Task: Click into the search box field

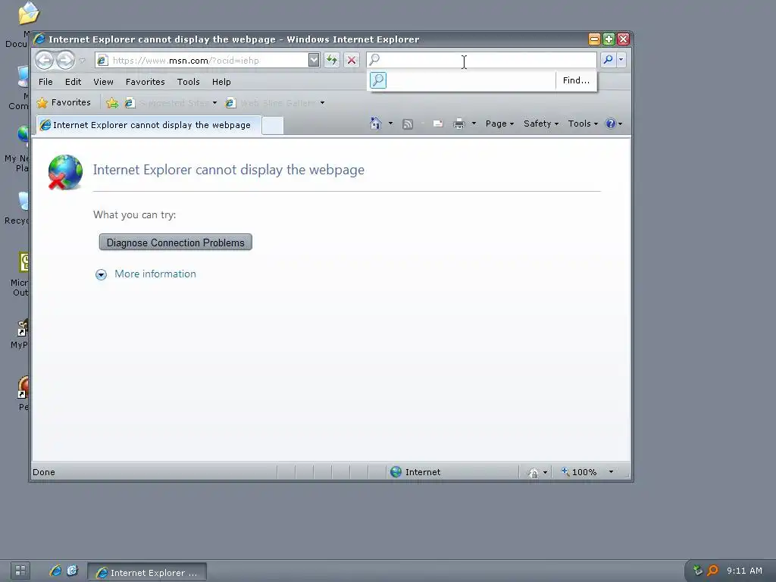Action: (481, 60)
